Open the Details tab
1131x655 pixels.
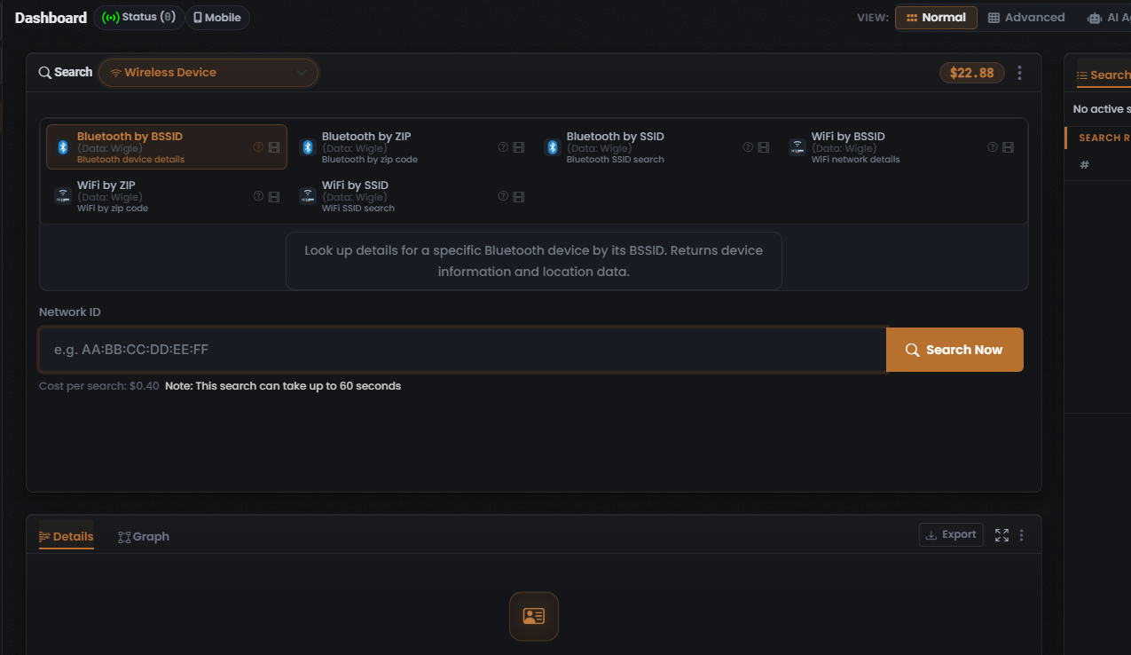click(67, 536)
